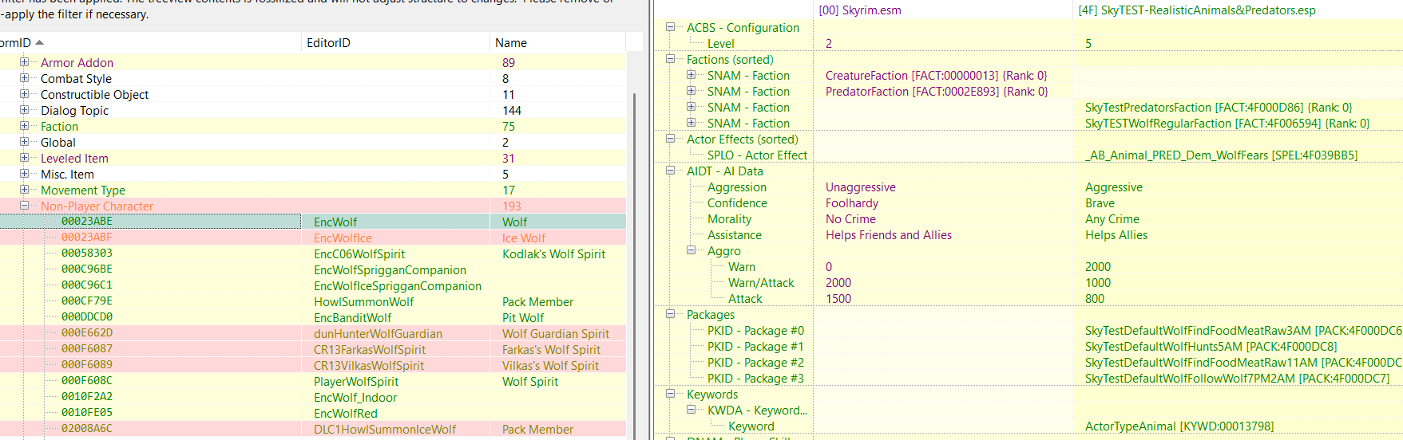Collapse the Aggro subsection

(691, 250)
